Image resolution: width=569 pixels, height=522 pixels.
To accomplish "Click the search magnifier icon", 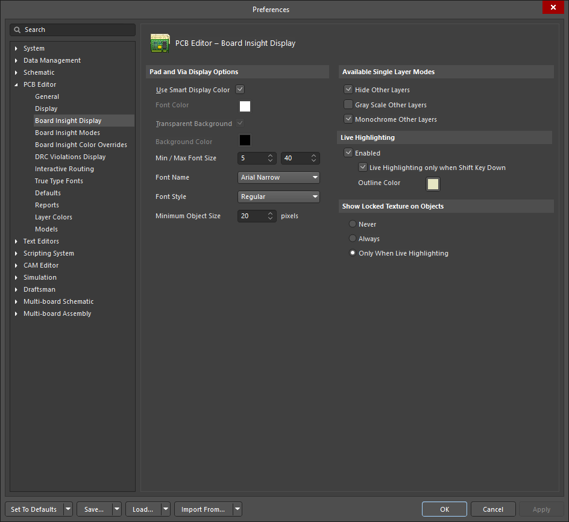I will coord(17,30).
